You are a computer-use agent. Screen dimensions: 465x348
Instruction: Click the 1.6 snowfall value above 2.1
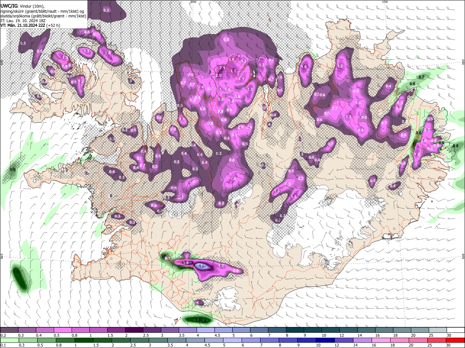(231, 59)
